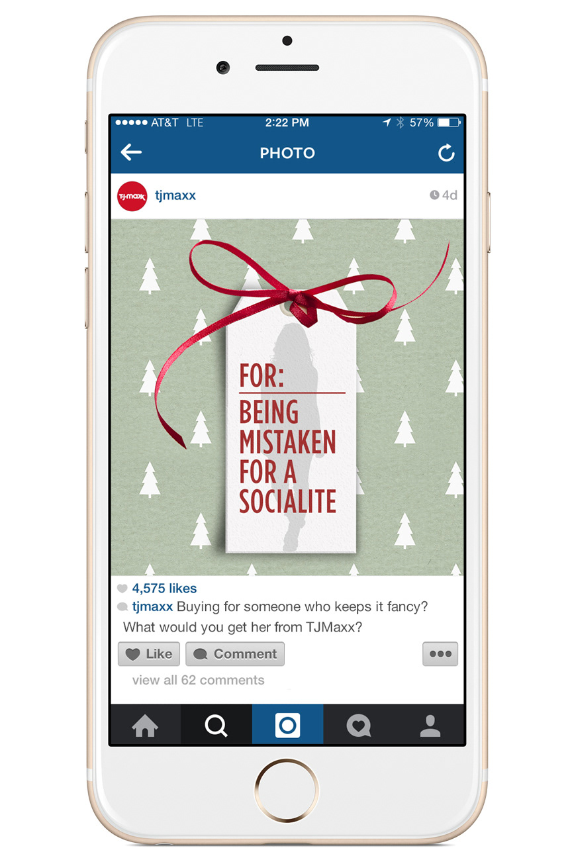View all 62 comments link
This screenshot has width=572, height=858.
(198, 680)
